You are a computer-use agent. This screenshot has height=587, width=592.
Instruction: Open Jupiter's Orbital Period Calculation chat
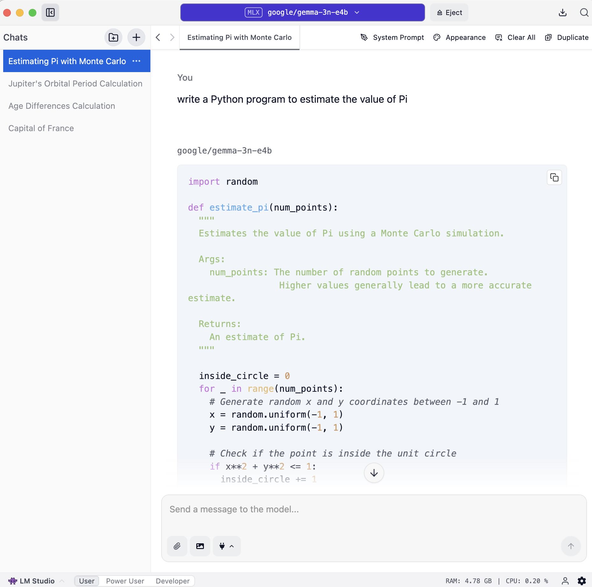coord(75,84)
